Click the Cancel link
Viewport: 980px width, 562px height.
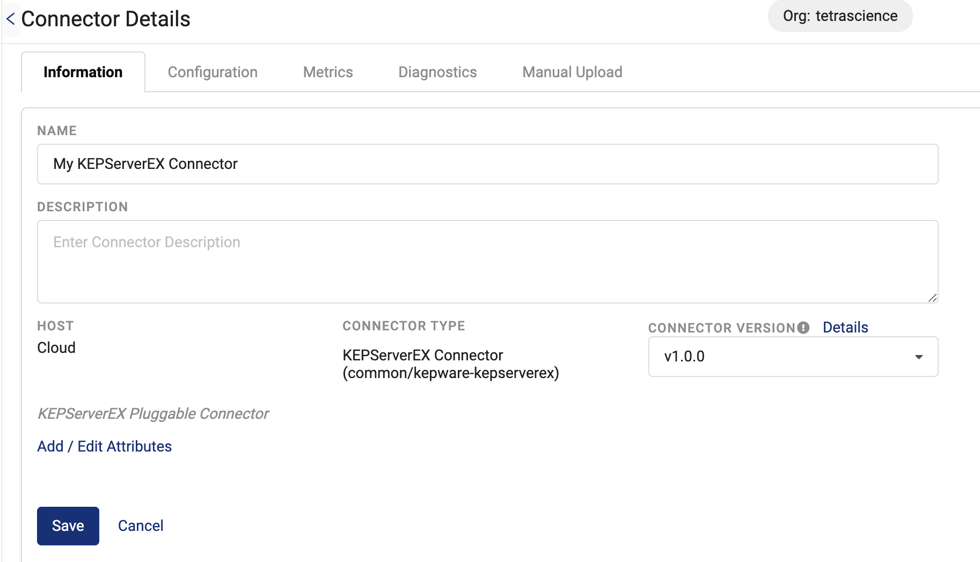pyautogui.click(x=141, y=526)
